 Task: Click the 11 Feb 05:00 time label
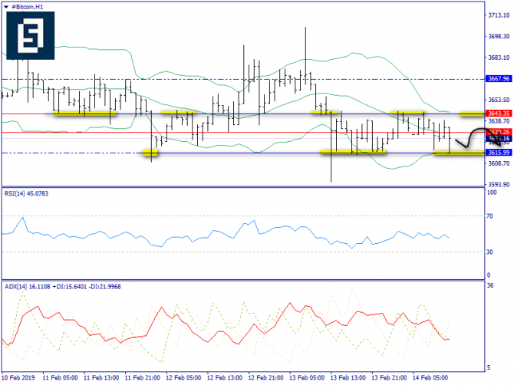(x=61, y=378)
